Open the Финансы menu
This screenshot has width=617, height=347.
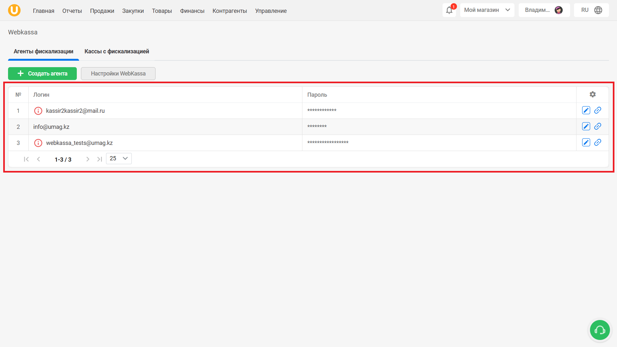point(192,11)
